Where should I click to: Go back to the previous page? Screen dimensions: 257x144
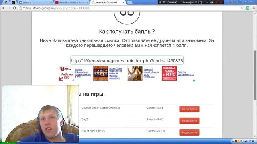point(4,8)
